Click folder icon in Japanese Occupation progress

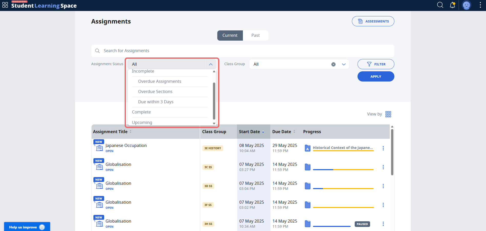[308, 148]
